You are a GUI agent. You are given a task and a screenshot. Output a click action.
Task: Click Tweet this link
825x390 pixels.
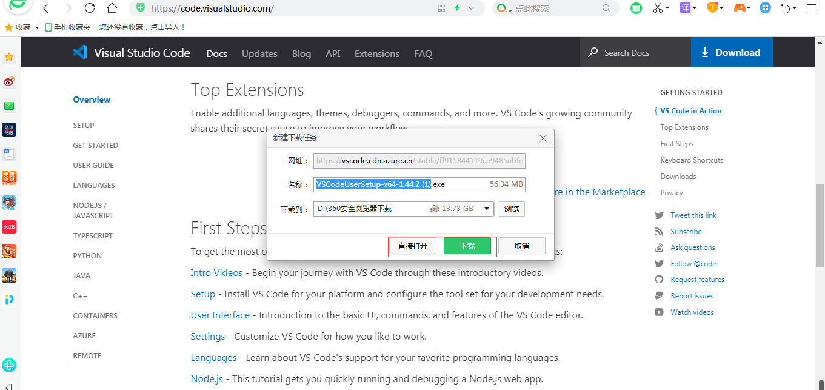pos(693,215)
